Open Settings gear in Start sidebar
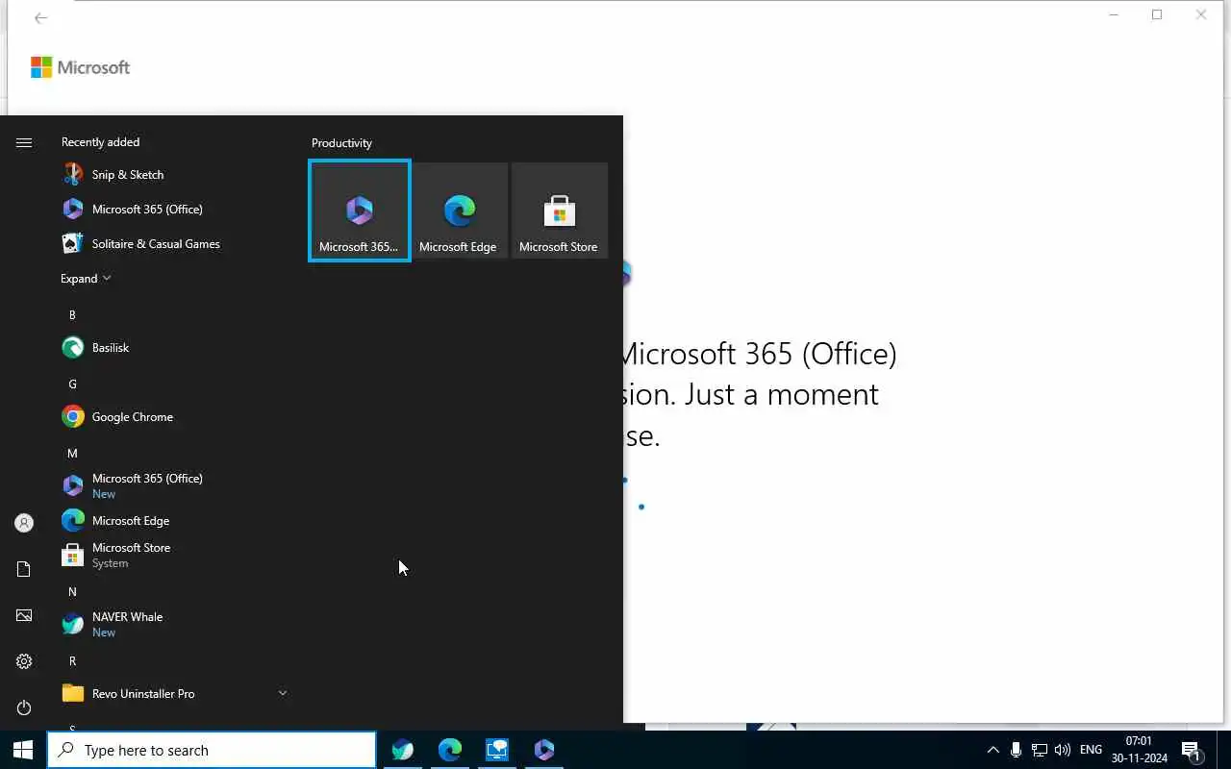 [x=24, y=661]
